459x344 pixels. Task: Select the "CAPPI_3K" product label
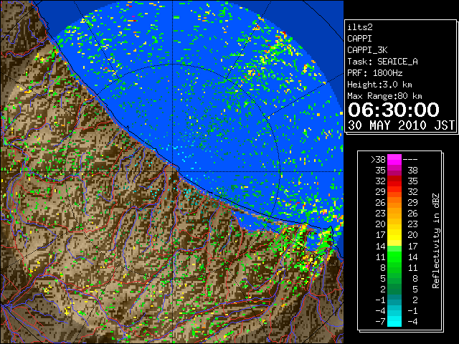367,50
